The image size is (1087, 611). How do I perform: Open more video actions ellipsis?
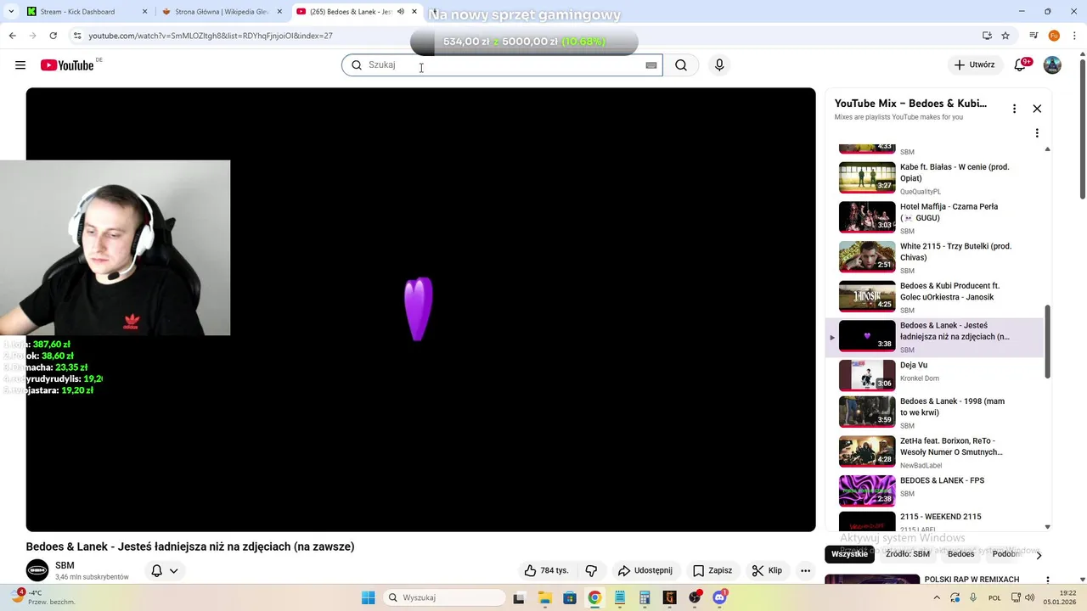(x=805, y=571)
